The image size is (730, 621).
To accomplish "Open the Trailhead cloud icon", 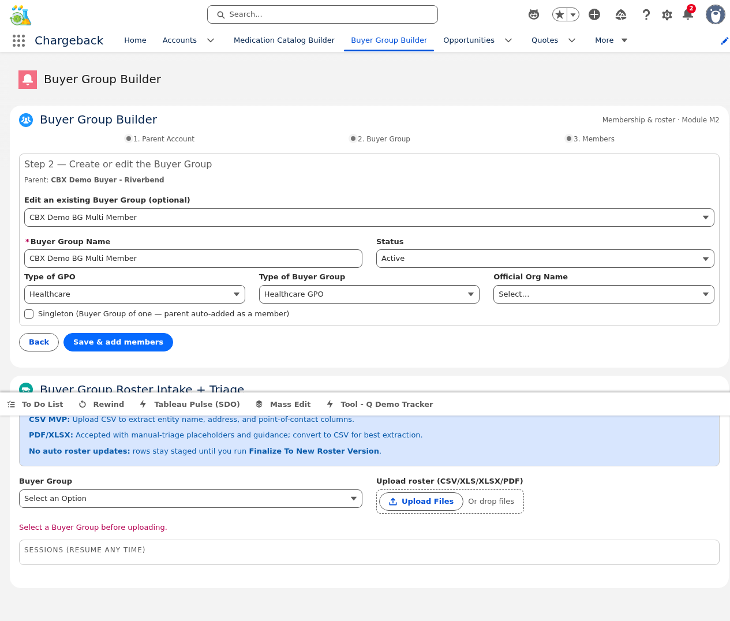I will click(621, 14).
